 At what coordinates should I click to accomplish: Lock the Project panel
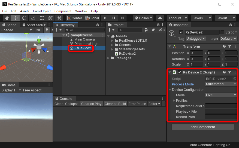[158, 25]
